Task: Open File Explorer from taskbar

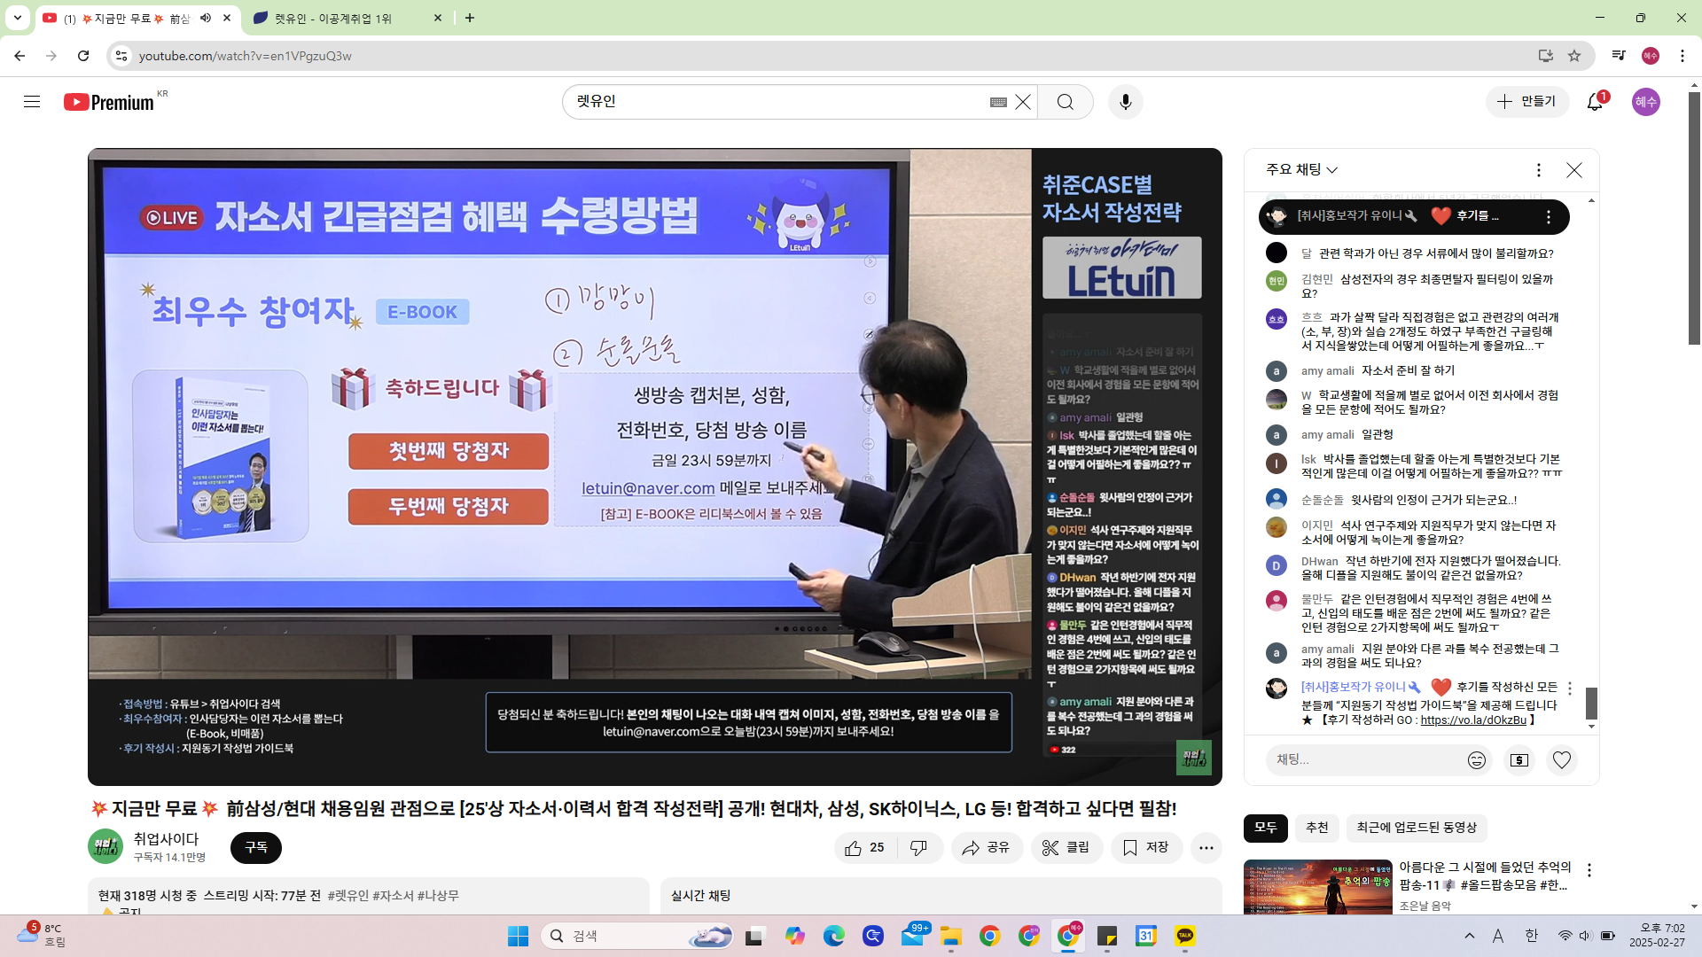Action: pyautogui.click(x=951, y=936)
